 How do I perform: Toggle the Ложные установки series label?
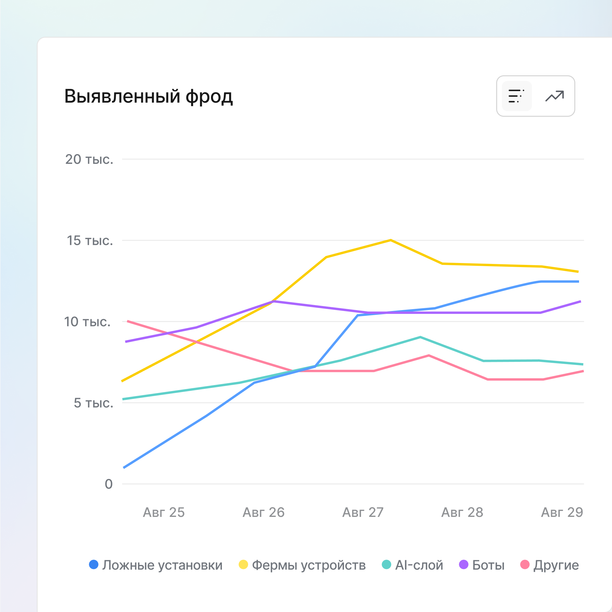(x=162, y=565)
